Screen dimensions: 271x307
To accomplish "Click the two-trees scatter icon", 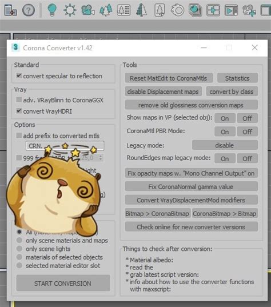I will tap(106, 10).
